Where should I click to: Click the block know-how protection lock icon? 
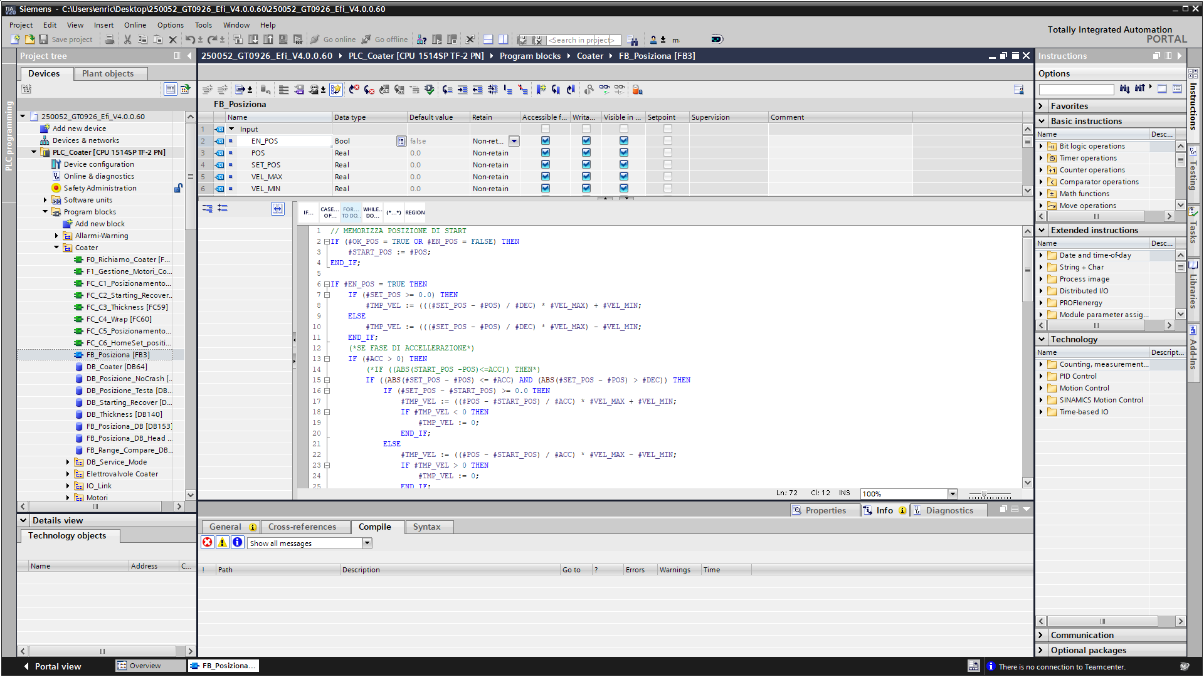[637, 90]
